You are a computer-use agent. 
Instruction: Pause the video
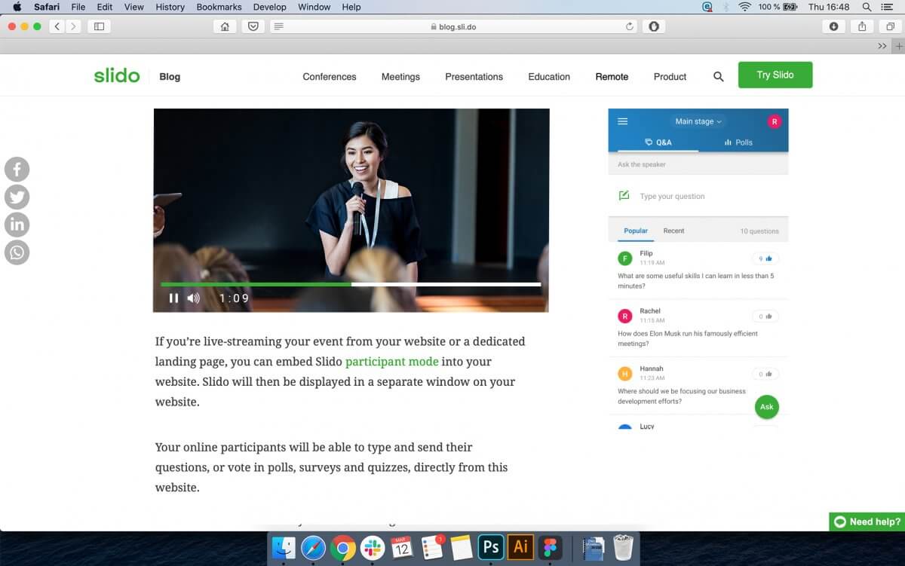[173, 298]
